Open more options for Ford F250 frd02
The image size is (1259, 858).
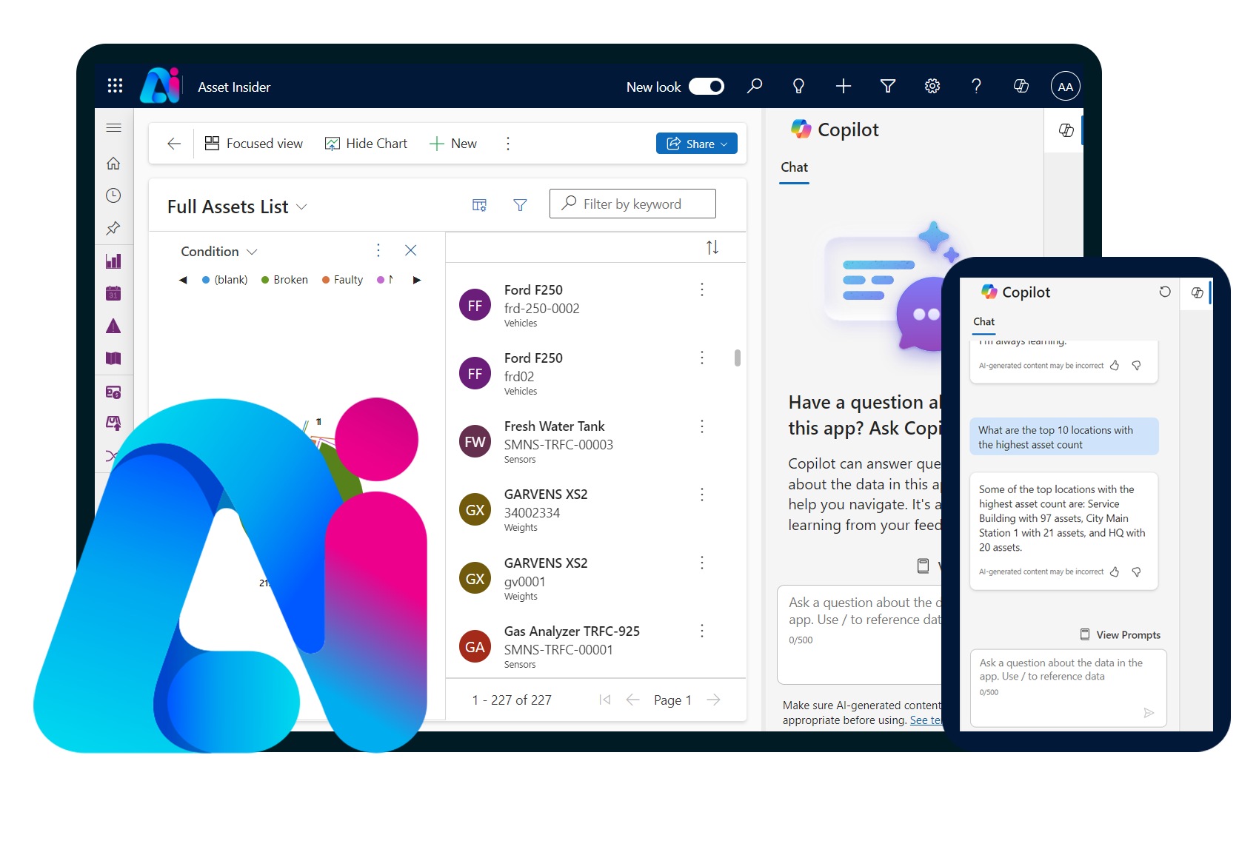[x=702, y=358]
